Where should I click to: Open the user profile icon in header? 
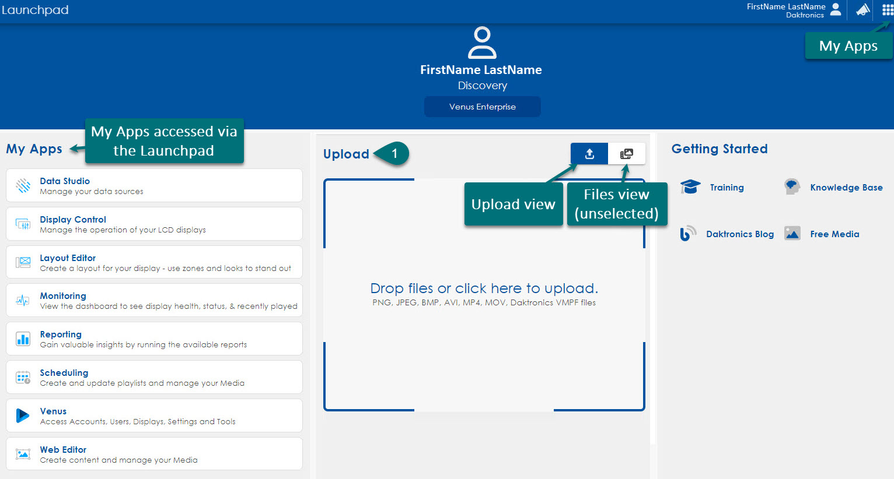click(x=836, y=10)
